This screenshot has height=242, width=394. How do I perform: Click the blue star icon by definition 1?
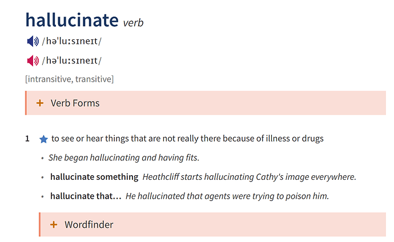tap(43, 139)
